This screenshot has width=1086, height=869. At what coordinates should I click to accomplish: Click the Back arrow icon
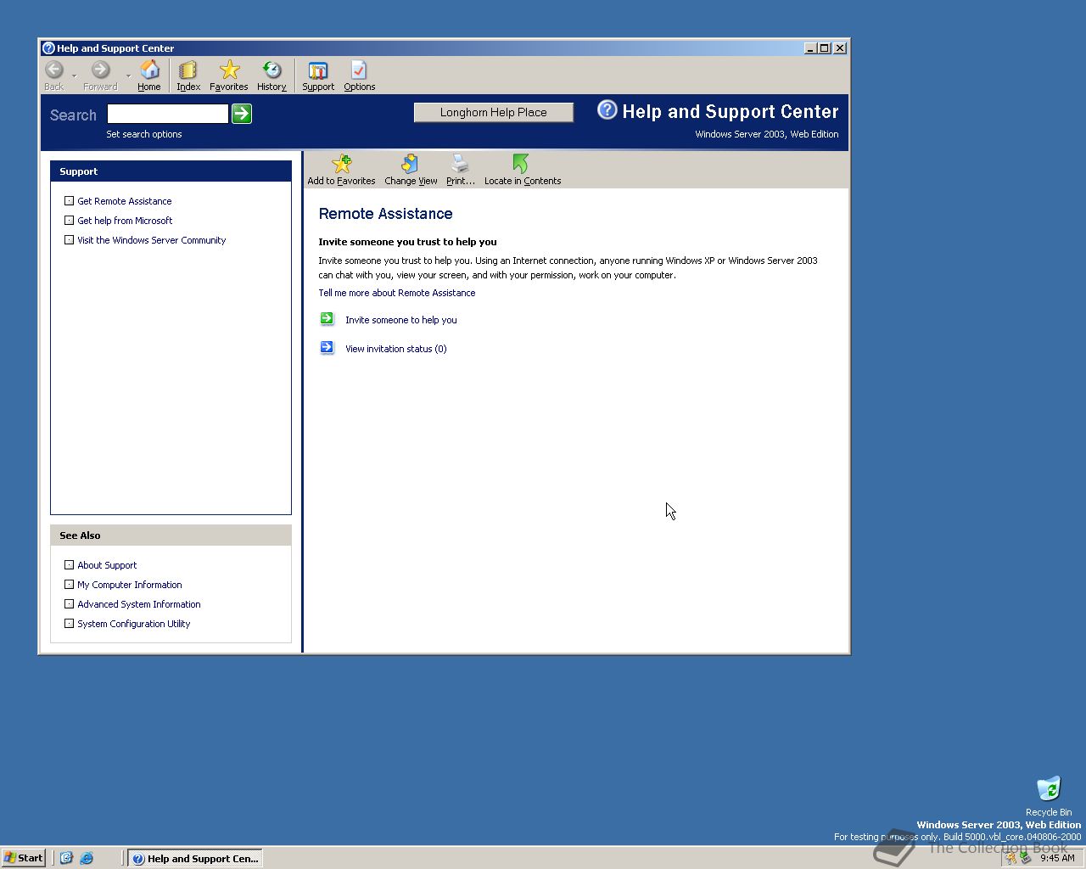pyautogui.click(x=54, y=70)
